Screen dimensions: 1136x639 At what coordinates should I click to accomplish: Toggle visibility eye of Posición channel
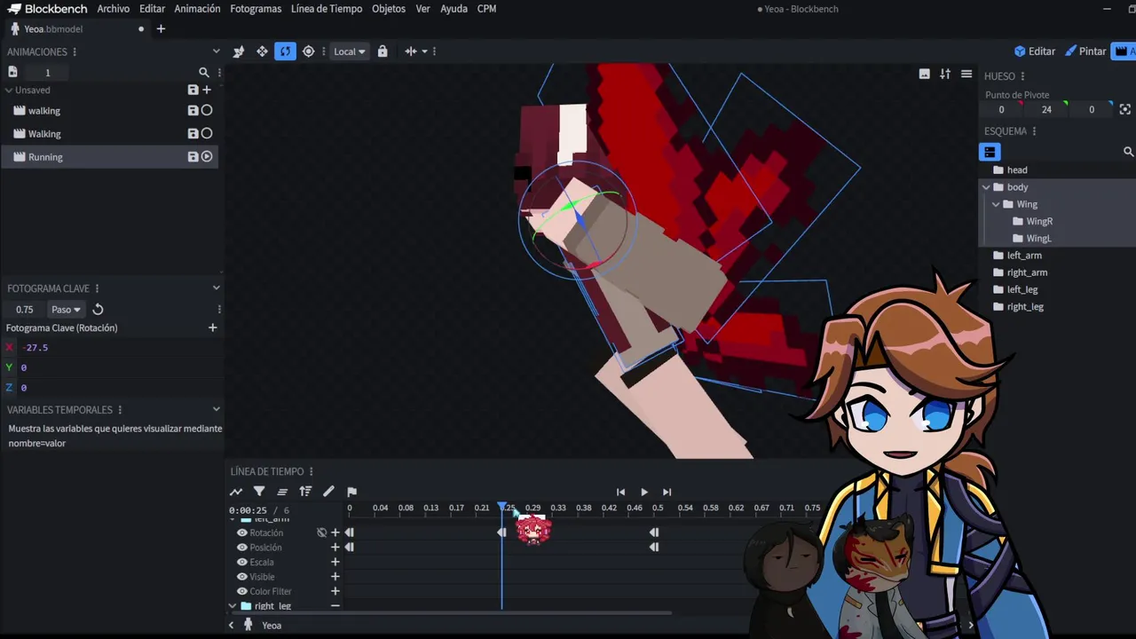(241, 548)
